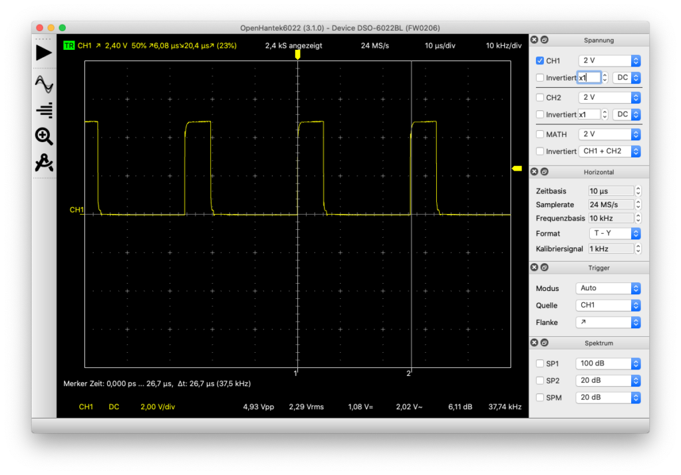Float the Trigger panel
Screen dimensions: 681x475
tap(544, 268)
